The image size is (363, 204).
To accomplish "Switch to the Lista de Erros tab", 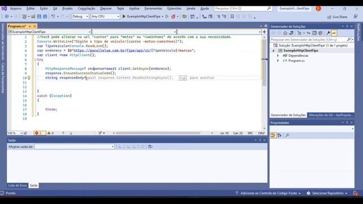I will click(18, 185).
